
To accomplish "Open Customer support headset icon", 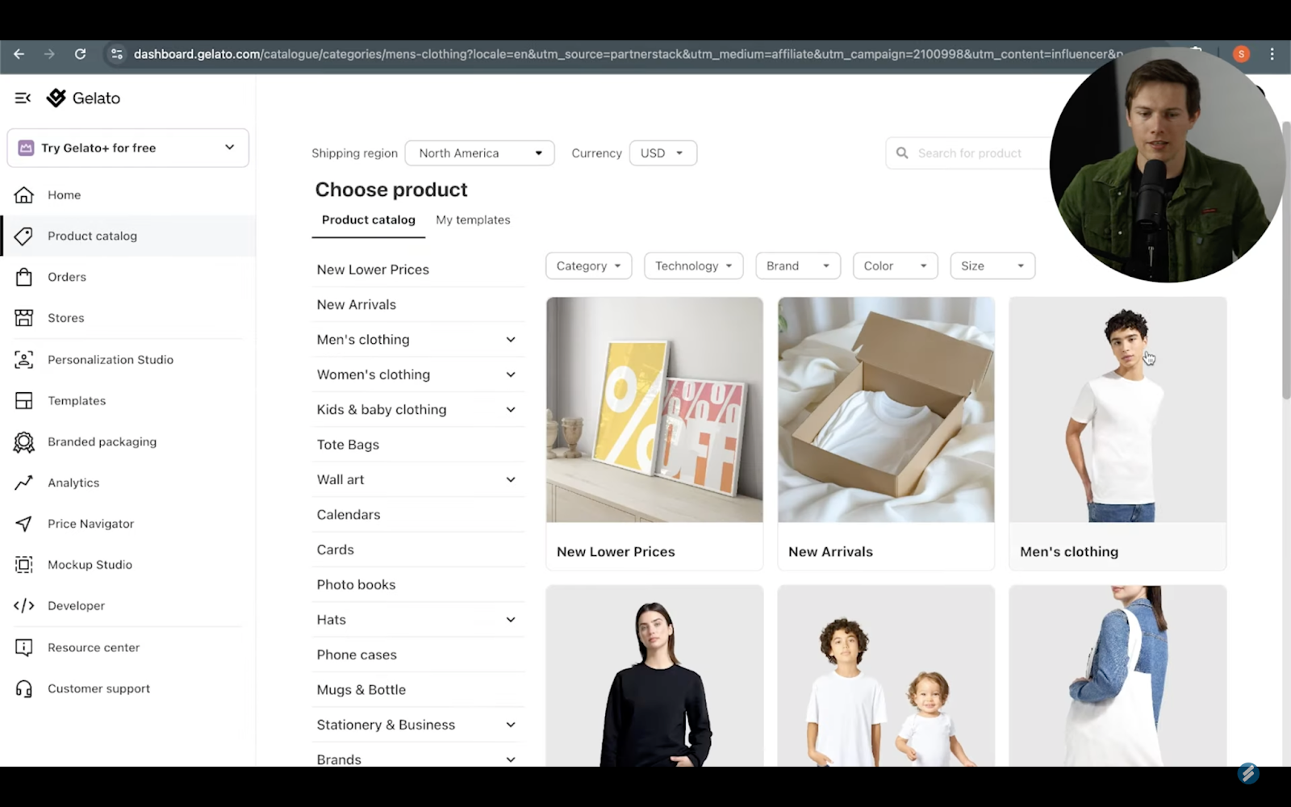I will (x=24, y=688).
